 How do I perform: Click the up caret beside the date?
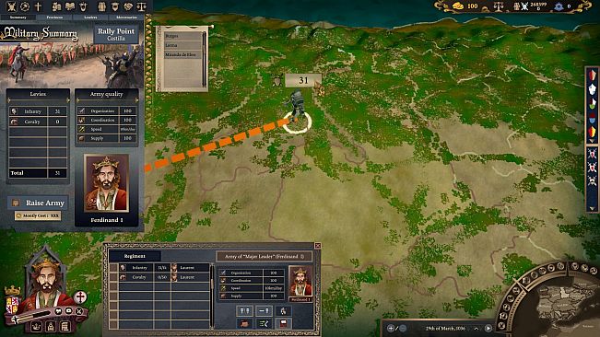(x=476, y=328)
